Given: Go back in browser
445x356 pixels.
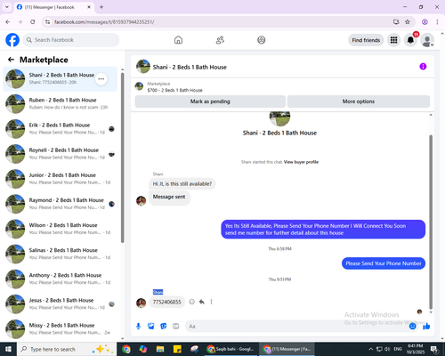Looking at the screenshot, I should [8, 21].
